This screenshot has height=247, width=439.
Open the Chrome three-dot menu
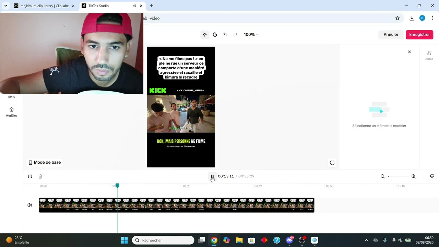(432, 18)
